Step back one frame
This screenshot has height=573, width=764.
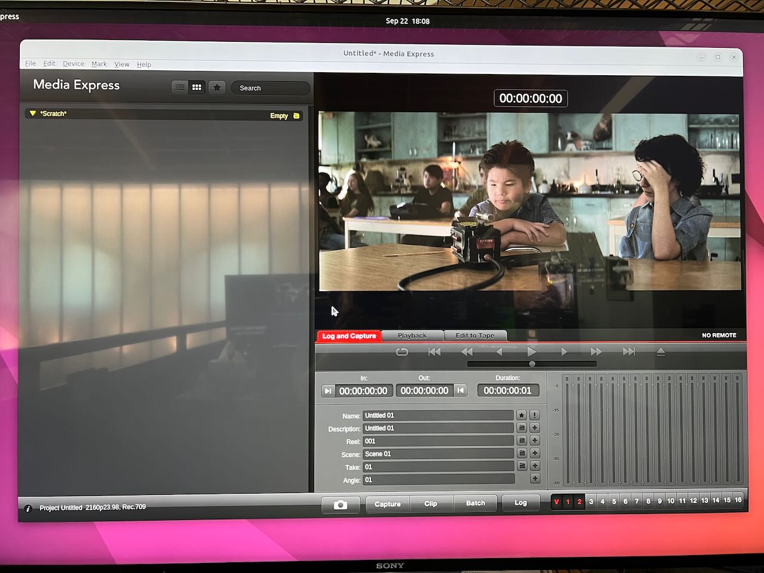499,352
